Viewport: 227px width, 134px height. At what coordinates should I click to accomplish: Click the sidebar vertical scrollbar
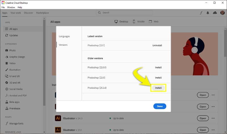pos(44,62)
